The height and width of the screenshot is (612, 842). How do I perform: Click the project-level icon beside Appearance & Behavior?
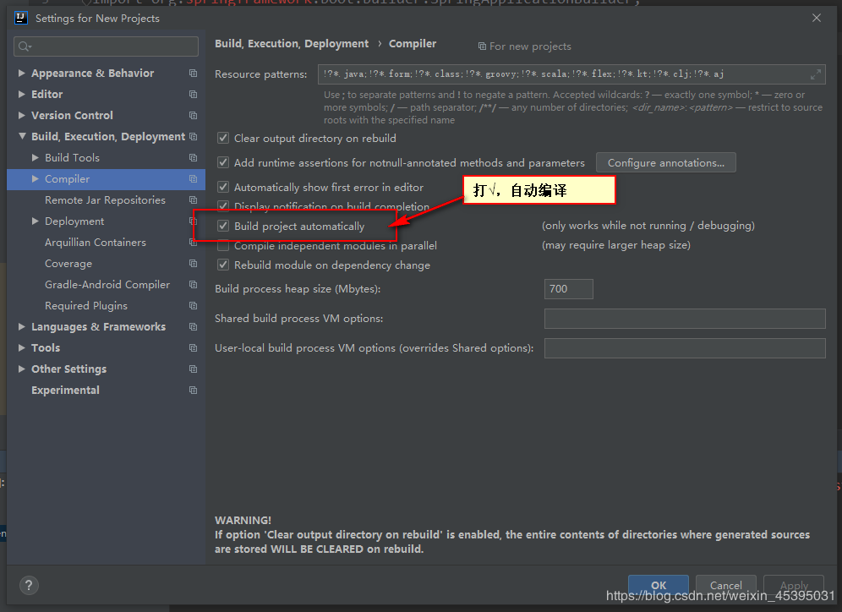tap(194, 73)
